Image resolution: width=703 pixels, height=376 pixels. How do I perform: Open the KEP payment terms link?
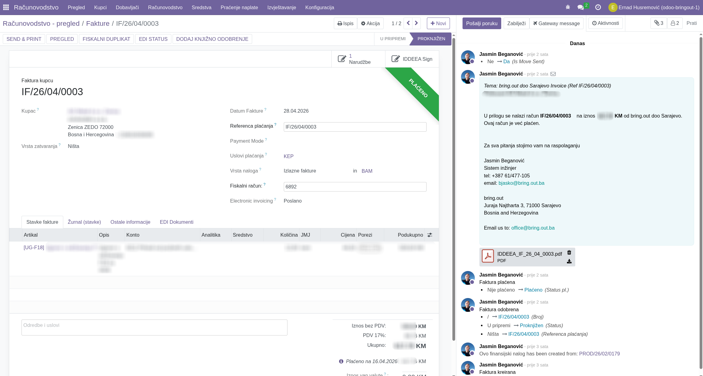(x=288, y=156)
